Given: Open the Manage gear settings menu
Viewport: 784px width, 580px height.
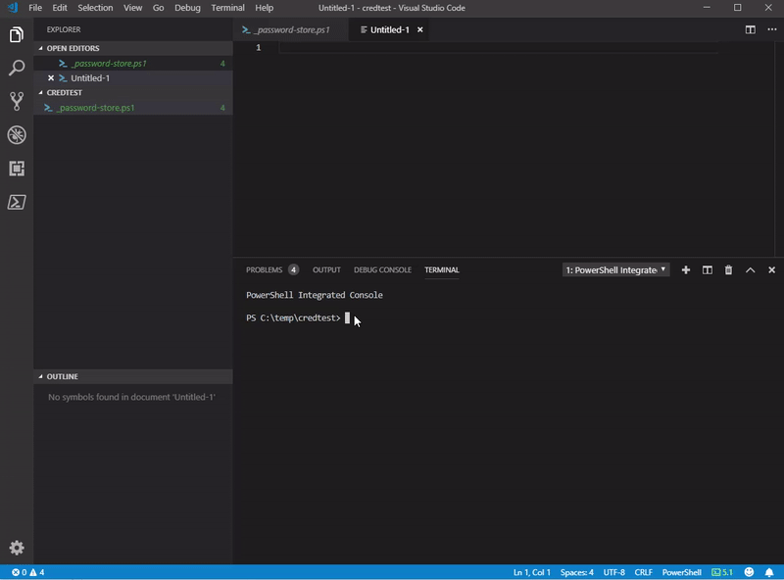Looking at the screenshot, I should click(17, 548).
